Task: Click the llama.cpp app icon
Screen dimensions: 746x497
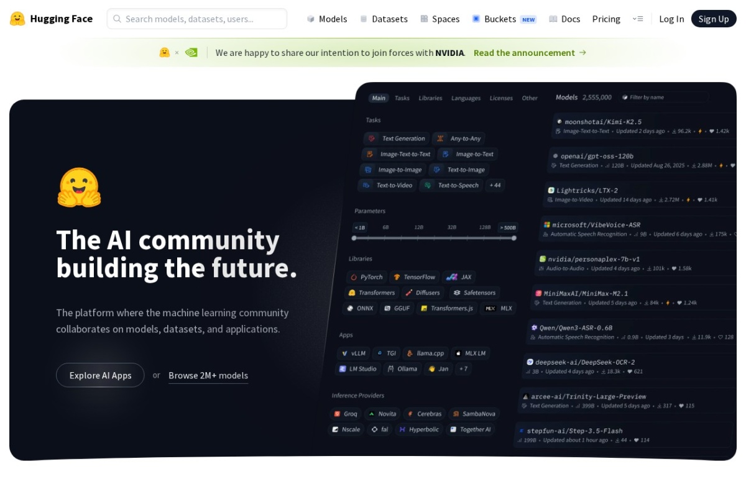Action: click(410, 353)
